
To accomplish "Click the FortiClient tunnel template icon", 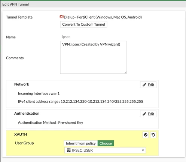I will click(x=61, y=17).
